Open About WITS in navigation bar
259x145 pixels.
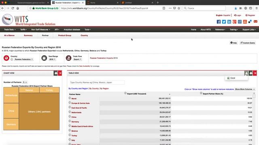[206, 29]
